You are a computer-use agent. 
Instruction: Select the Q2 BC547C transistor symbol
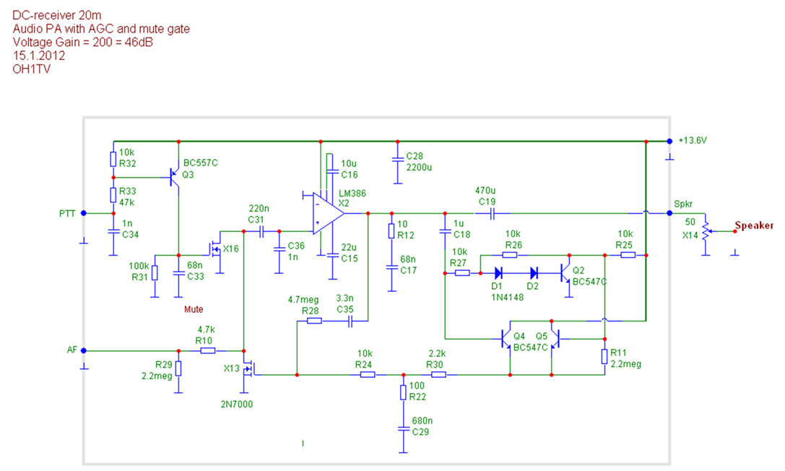point(565,273)
